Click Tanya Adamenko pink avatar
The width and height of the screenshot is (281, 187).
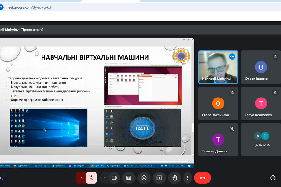tap(261, 103)
